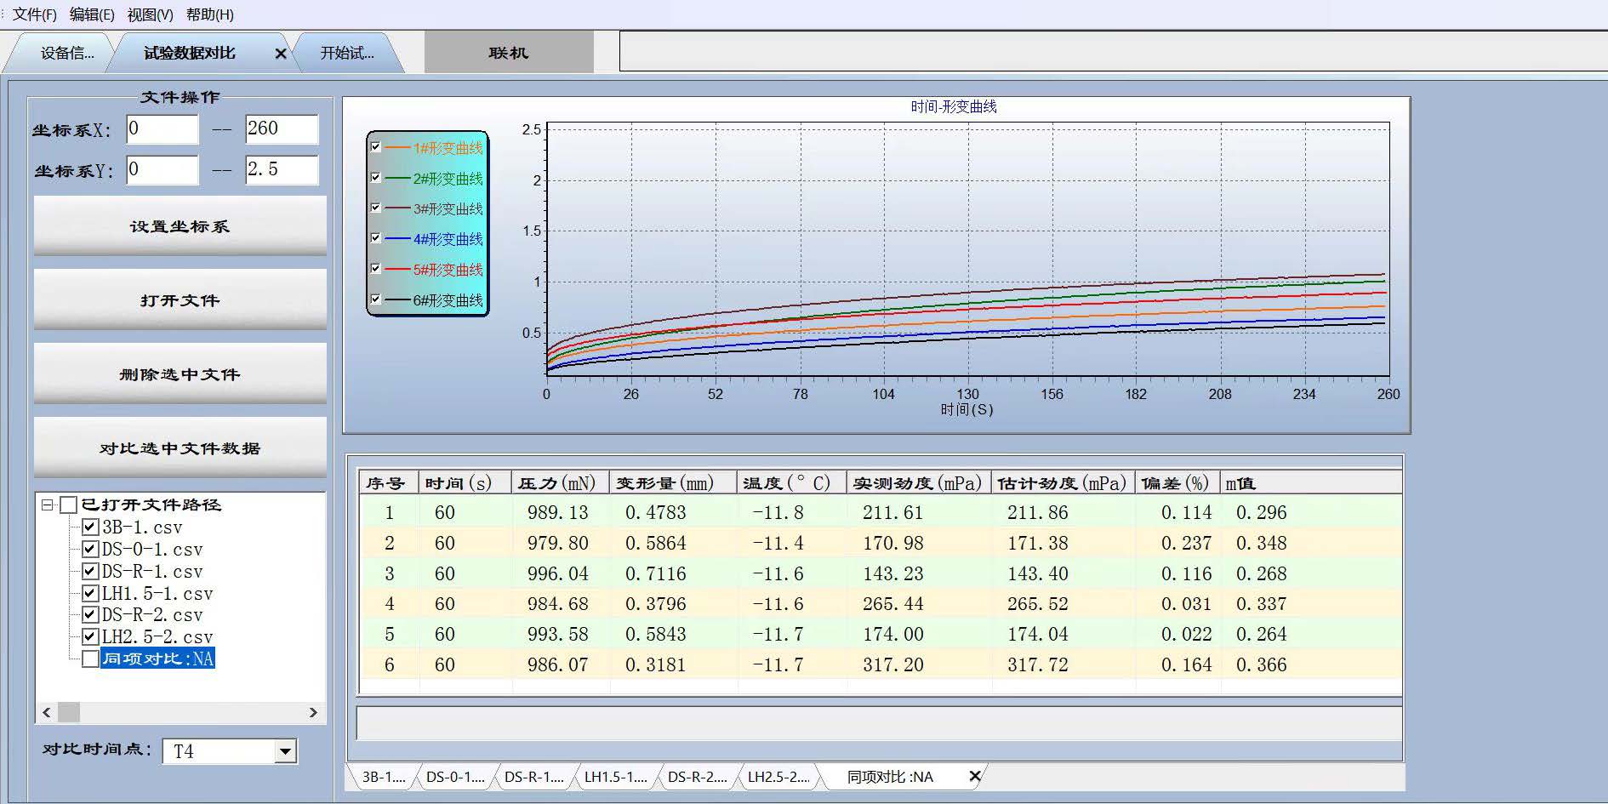This screenshot has height=804, width=1608.
Task: Click the 设置坐标系 button
Action: tap(180, 226)
